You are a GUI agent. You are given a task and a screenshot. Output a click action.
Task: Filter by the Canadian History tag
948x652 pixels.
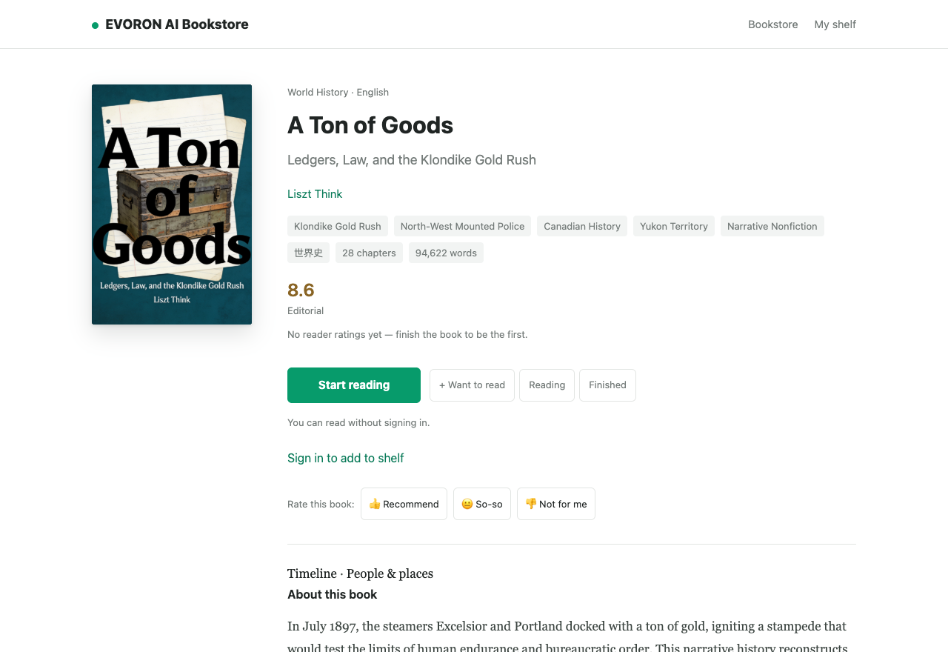click(582, 226)
